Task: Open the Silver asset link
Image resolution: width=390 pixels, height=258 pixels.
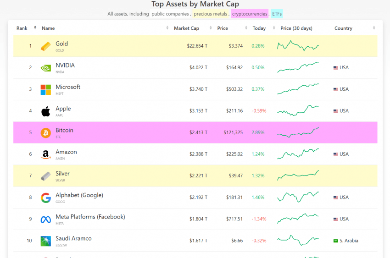Action: pos(62,174)
